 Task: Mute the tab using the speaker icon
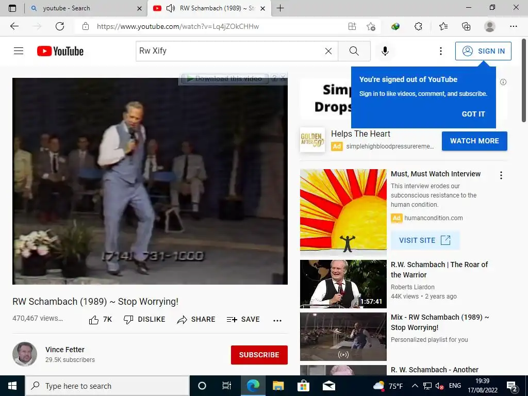(x=171, y=8)
